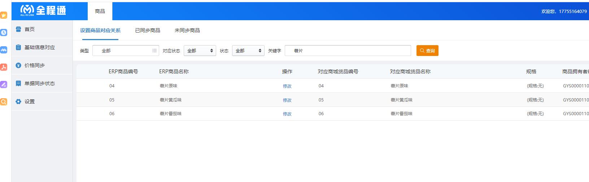Switch to 设置商品对应关系 tab
Screen dimensions: 589x182
(100, 30)
